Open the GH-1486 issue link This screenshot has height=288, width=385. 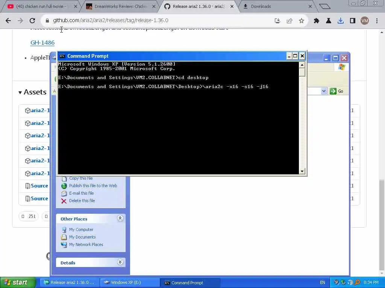[x=42, y=43]
